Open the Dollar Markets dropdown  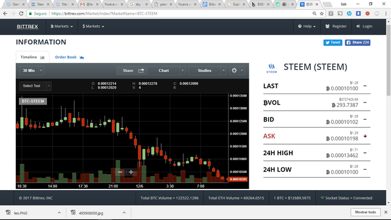(93, 26)
